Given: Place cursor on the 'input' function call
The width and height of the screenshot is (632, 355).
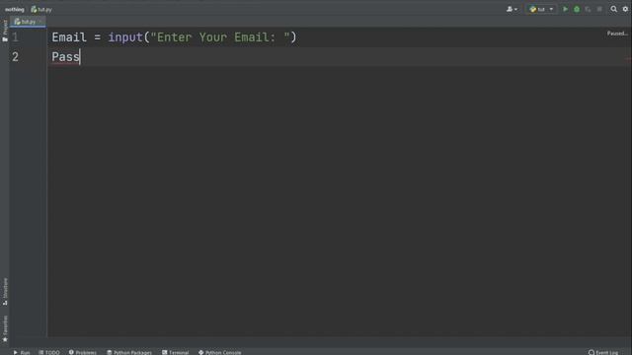Looking at the screenshot, I should tap(125, 37).
